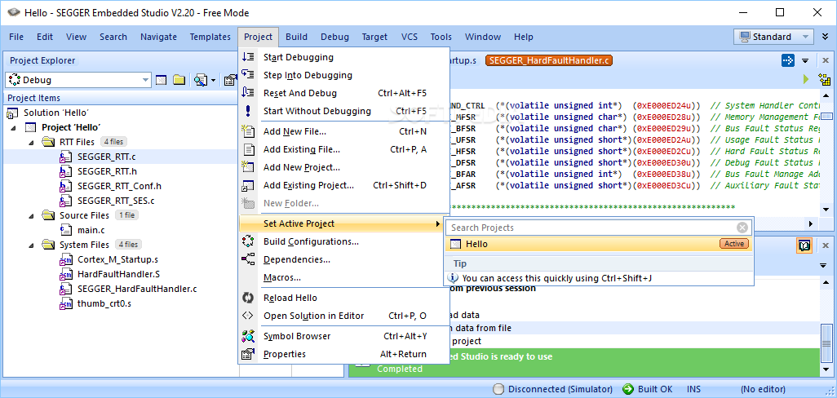Collapse the RTT Files folder
This screenshot has width=837, height=398.
30,142
